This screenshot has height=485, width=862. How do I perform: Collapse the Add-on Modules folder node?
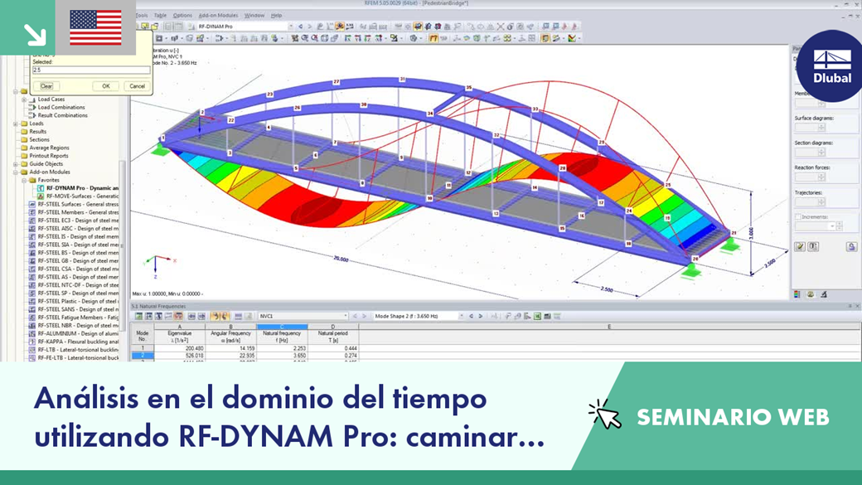[x=16, y=172]
